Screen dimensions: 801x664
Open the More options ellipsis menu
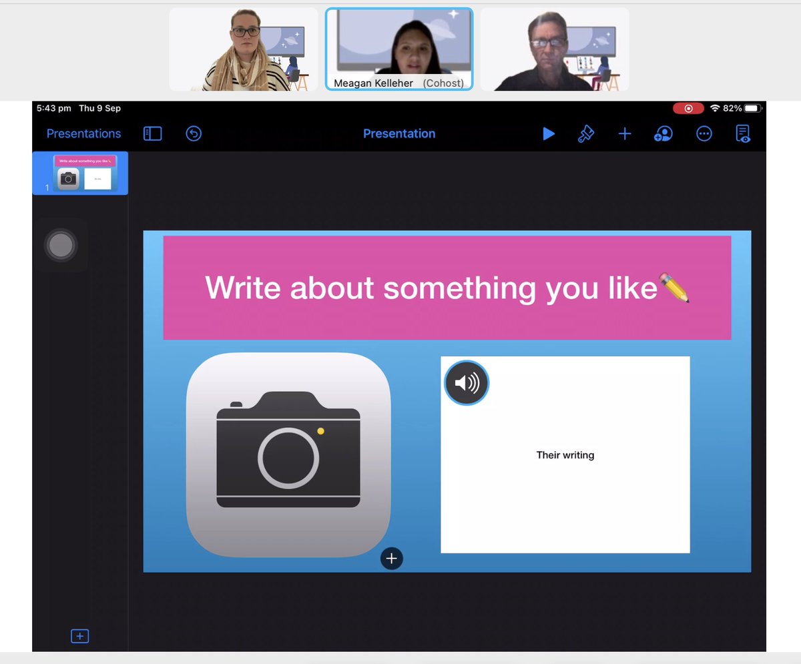pos(704,134)
